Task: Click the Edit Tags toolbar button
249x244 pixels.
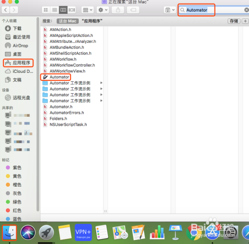Action: [133, 10]
